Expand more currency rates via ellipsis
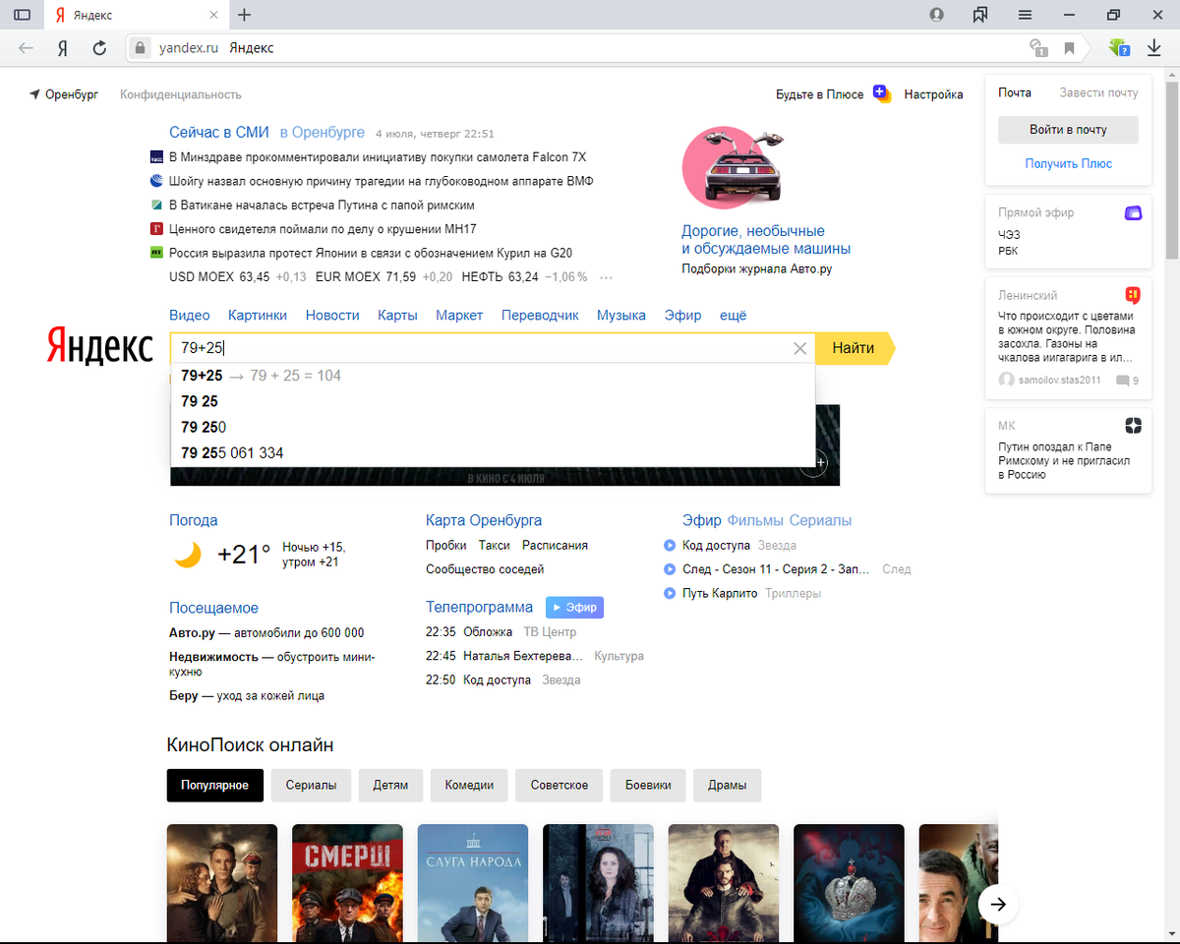This screenshot has height=944, width=1180. [x=606, y=277]
